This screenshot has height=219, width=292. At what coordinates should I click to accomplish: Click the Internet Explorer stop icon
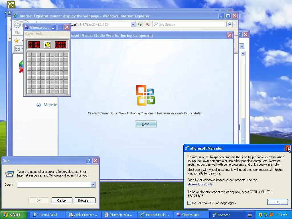point(147,25)
